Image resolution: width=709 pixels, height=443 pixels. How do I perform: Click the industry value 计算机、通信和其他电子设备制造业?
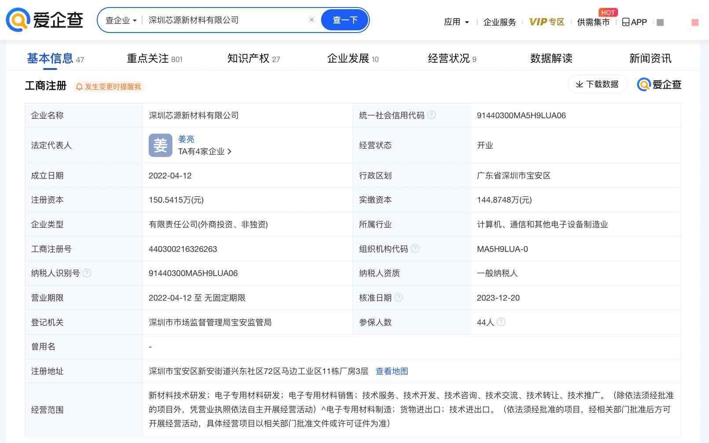click(542, 224)
